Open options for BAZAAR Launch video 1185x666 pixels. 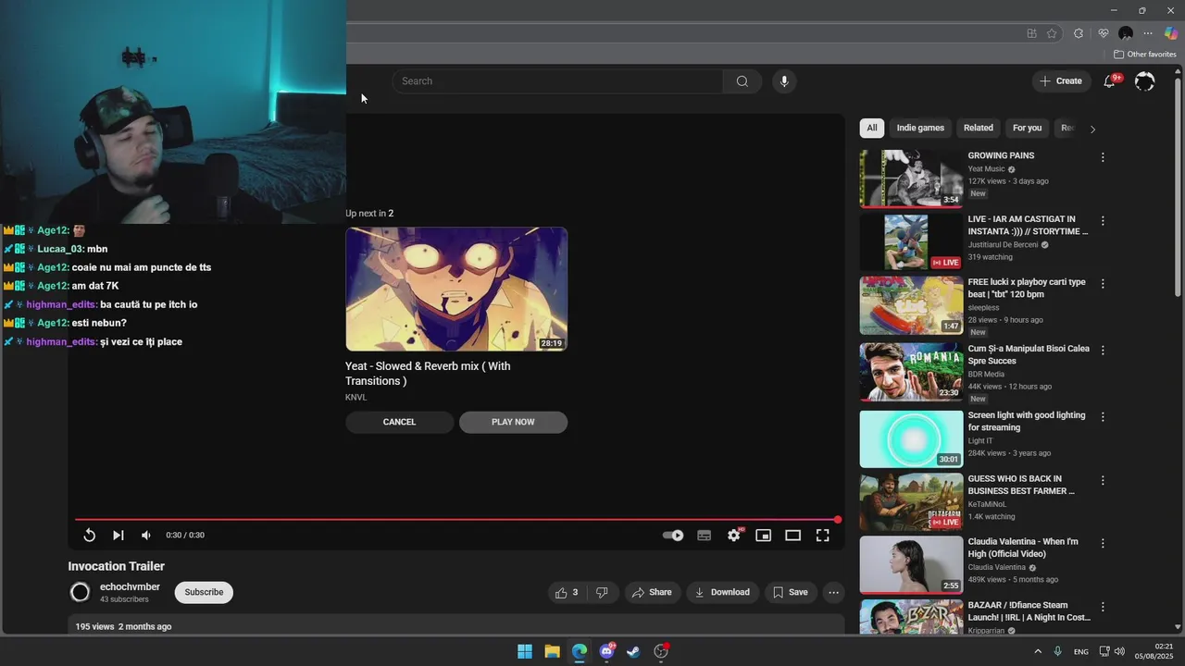1103,607
